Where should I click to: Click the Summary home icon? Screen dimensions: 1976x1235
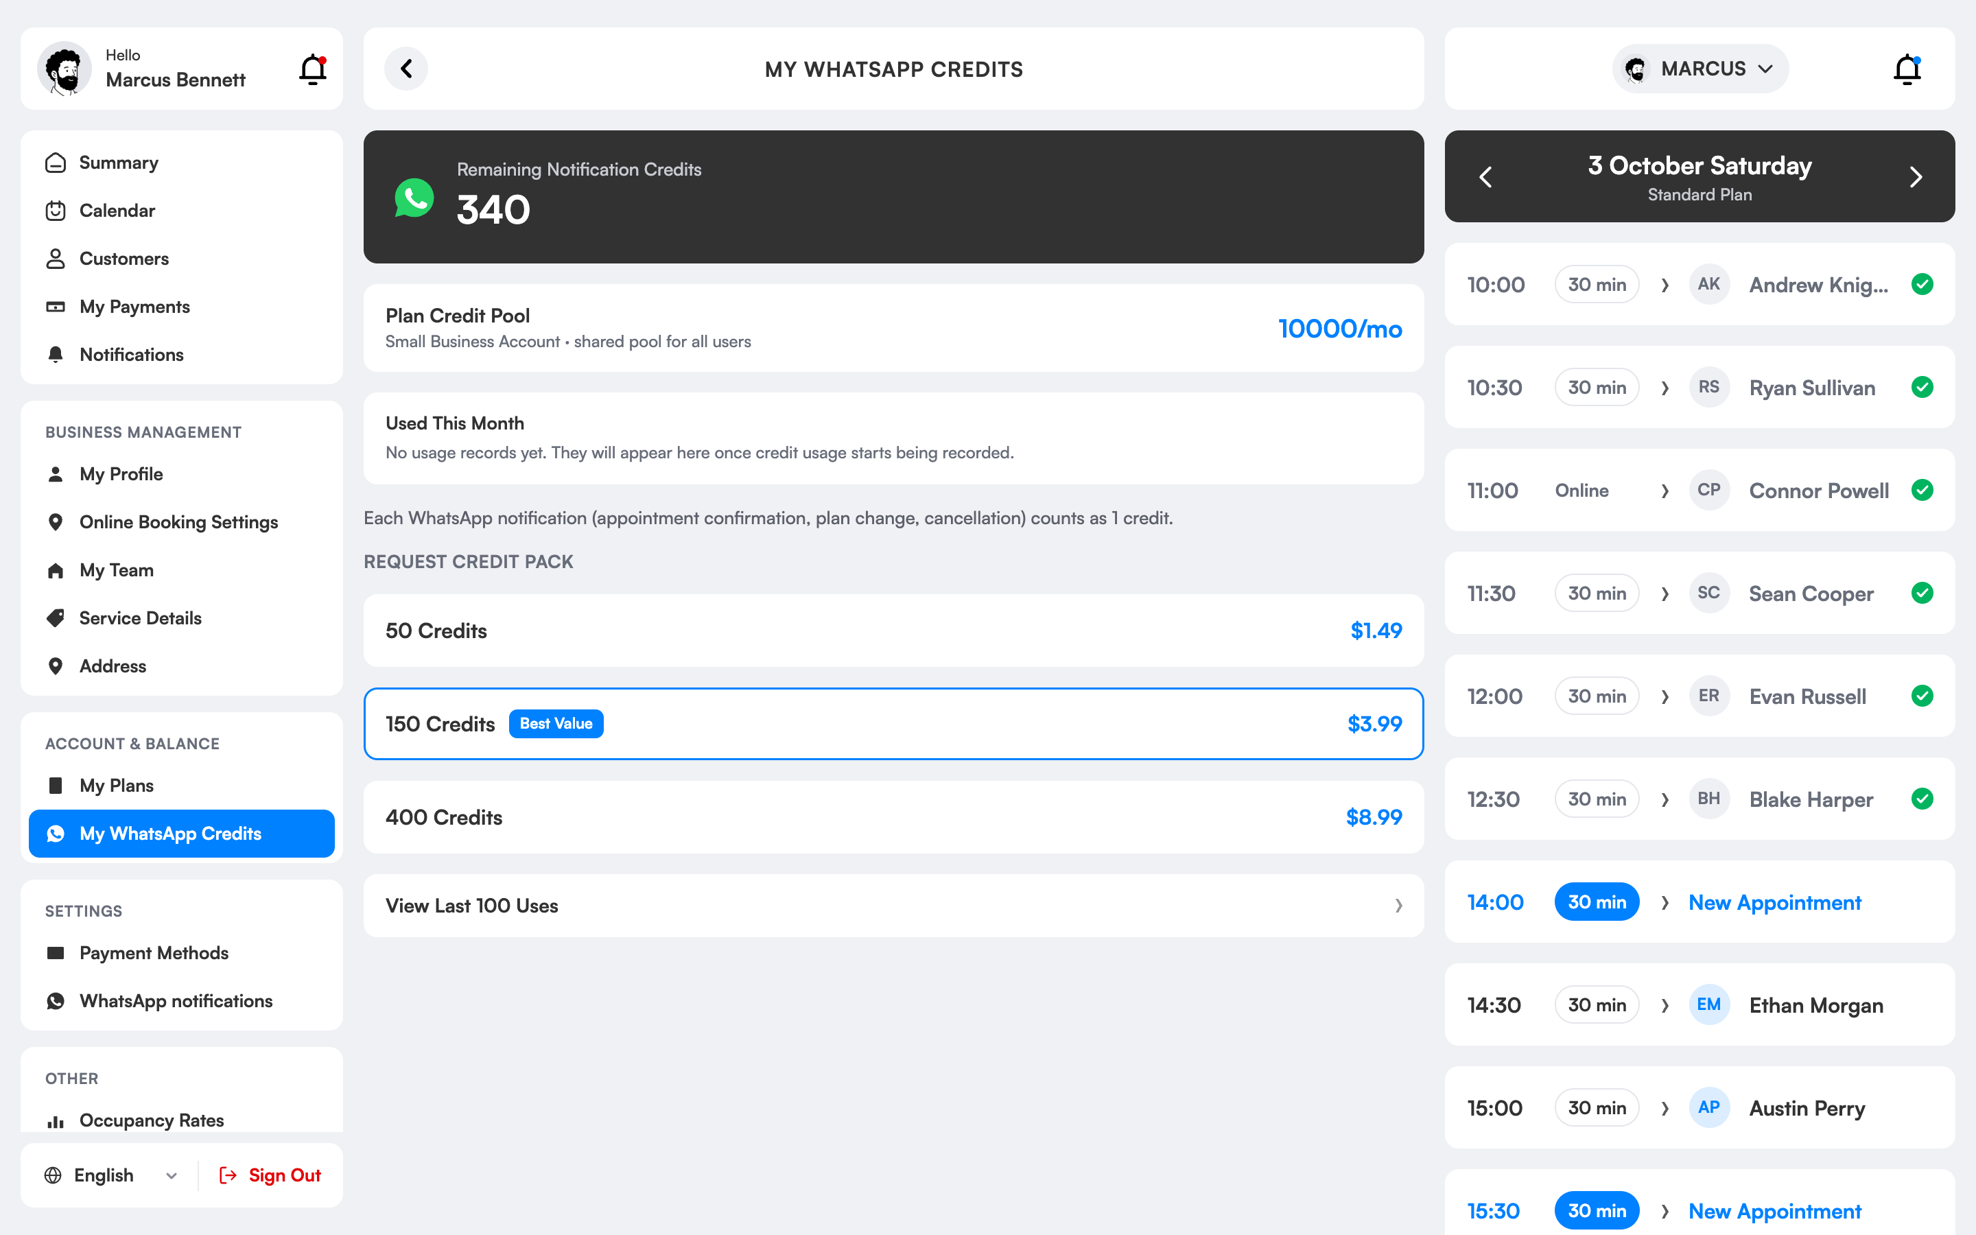click(x=56, y=163)
